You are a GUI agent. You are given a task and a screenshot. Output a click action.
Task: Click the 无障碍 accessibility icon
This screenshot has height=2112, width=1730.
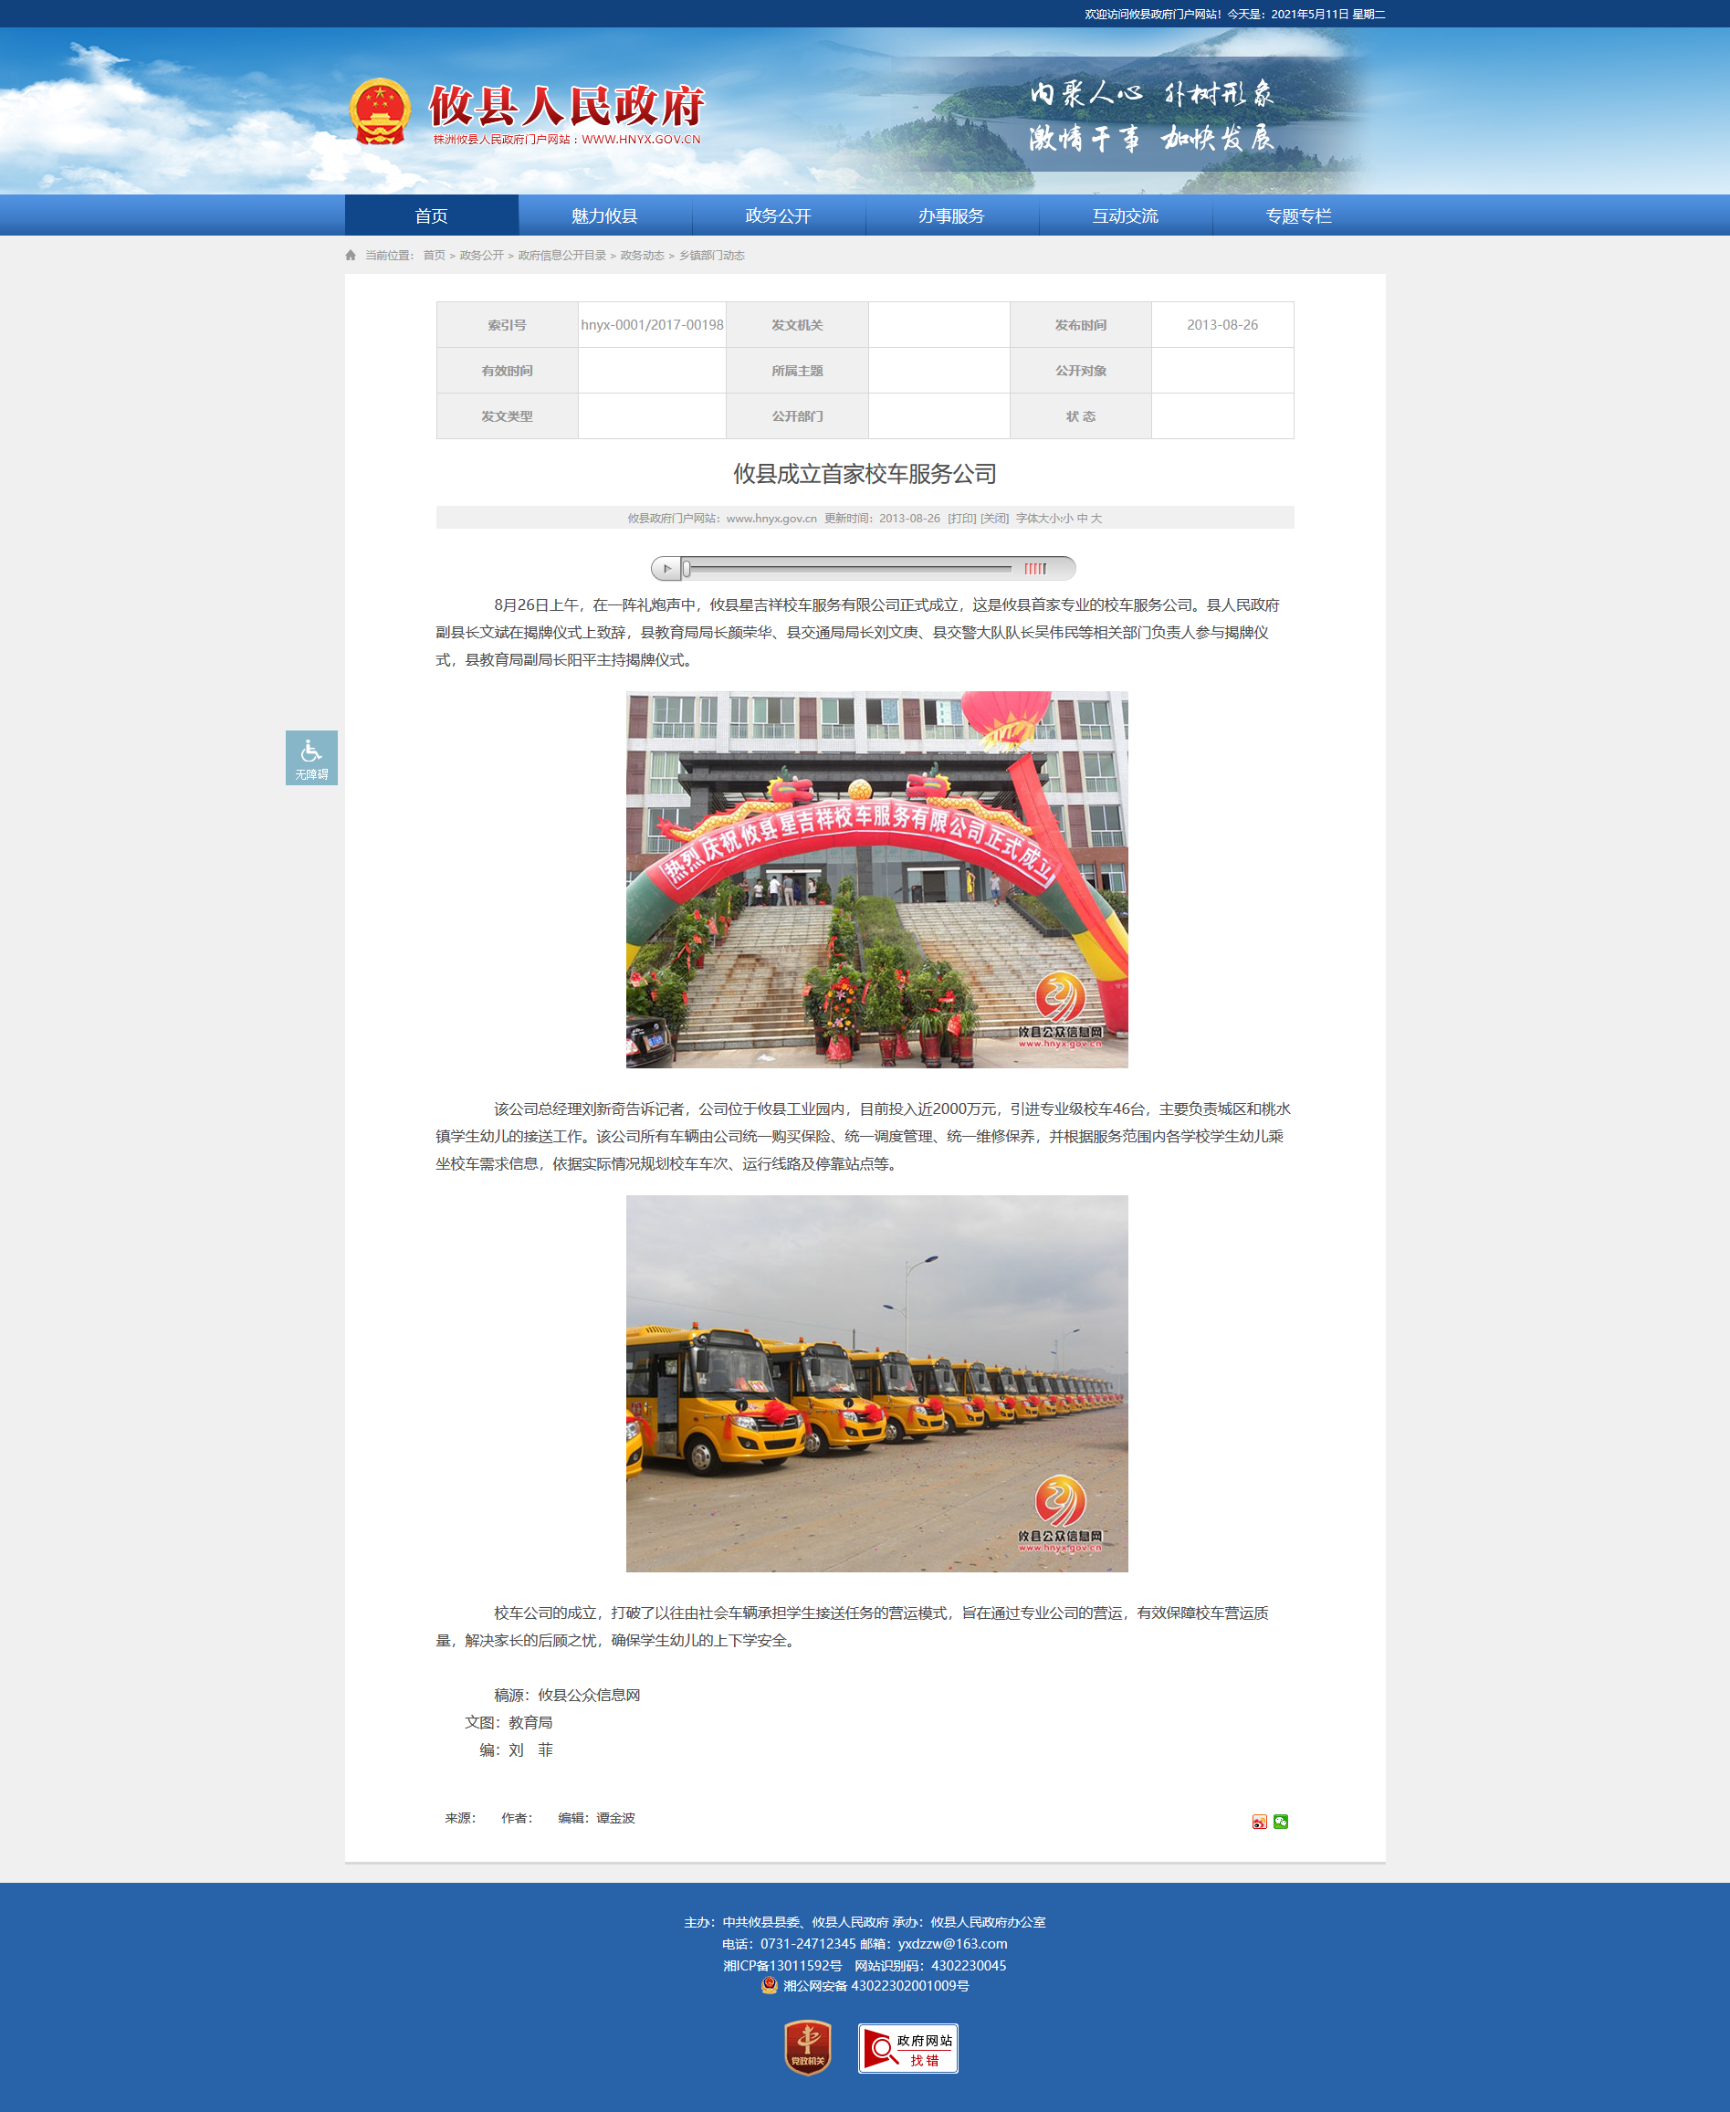tap(311, 756)
